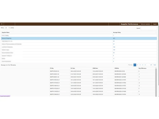The height and width of the screenshot is (119, 159).
Task: Go to the Next page of suppliers
Action: point(155,65)
